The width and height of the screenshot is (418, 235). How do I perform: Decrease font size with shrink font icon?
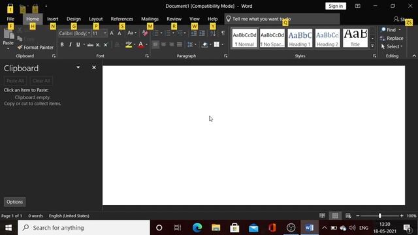click(x=119, y=33)
